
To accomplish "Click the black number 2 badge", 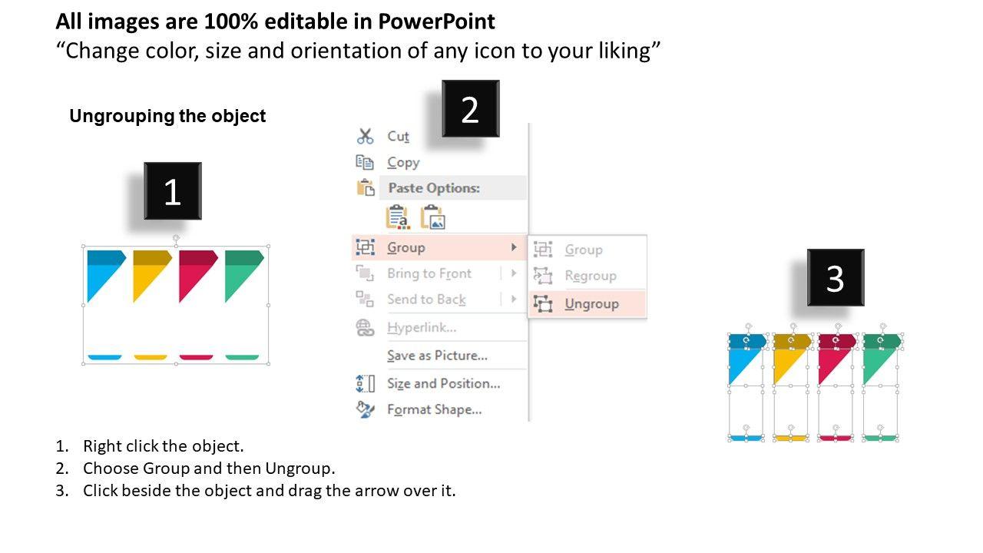I will click(470, 109).
